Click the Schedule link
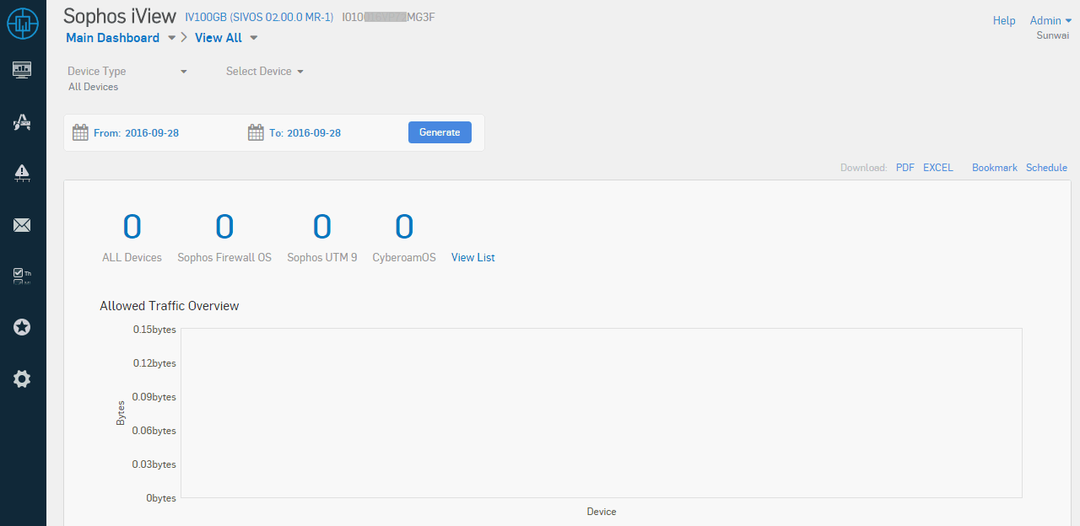 pyautogui.click(x=1046, y=168)
